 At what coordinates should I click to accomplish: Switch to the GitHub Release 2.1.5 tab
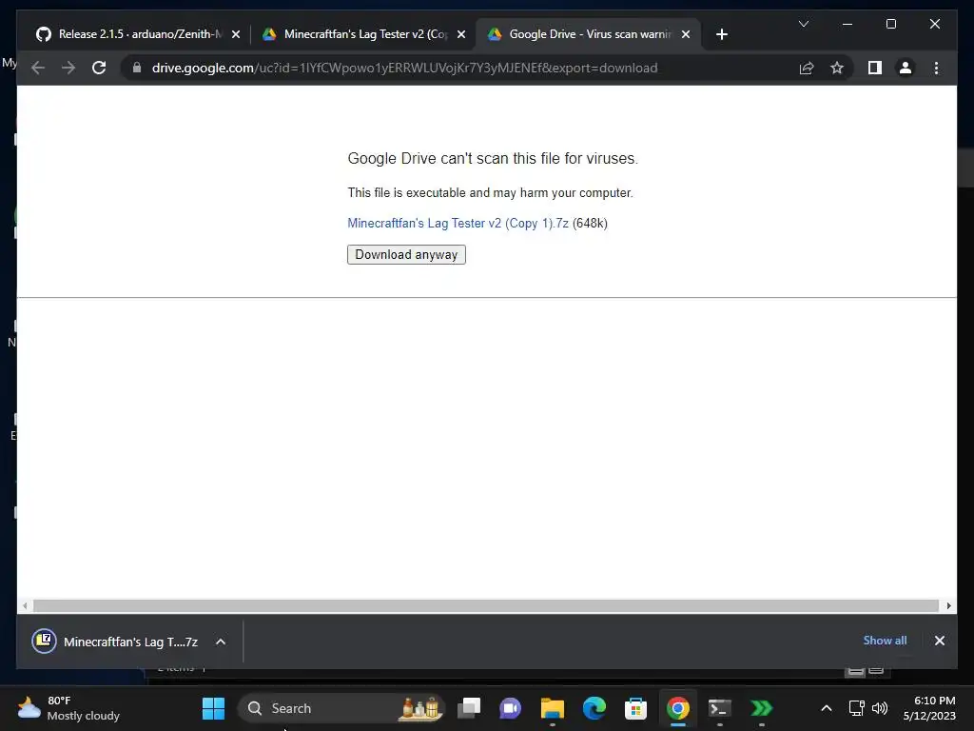click(139, 34)
